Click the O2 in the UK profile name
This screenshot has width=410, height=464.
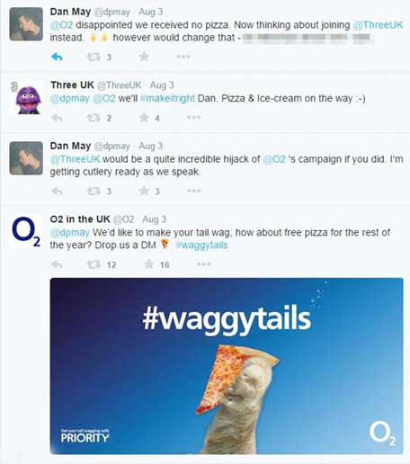click(x=80, y=219)
